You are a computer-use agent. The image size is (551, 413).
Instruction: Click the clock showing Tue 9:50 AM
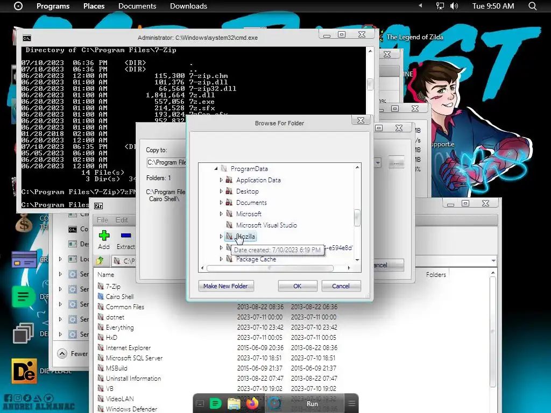pos(493,6)
